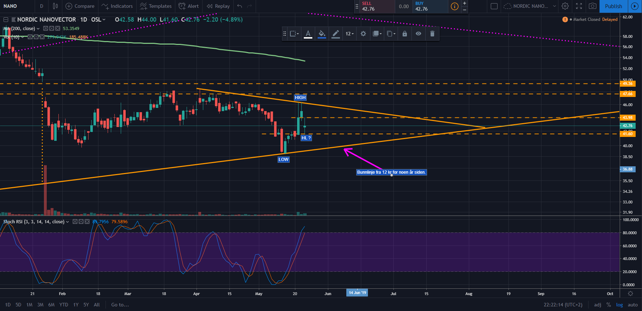Select the YTD range tab
The height and width of the screenshot is (311, 642).
pos(64,305)
